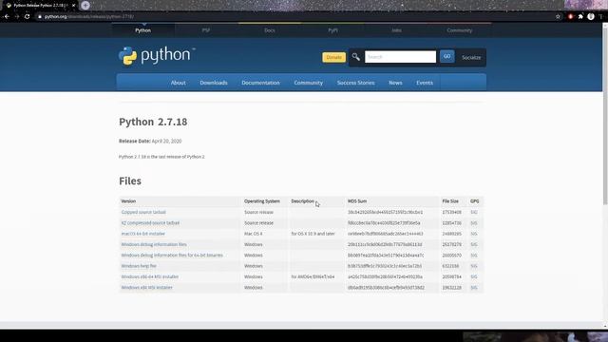This screenshot has height=342, width=608.
Task: Open the Downloads nav menu
Action: click(x=214, y=83)
